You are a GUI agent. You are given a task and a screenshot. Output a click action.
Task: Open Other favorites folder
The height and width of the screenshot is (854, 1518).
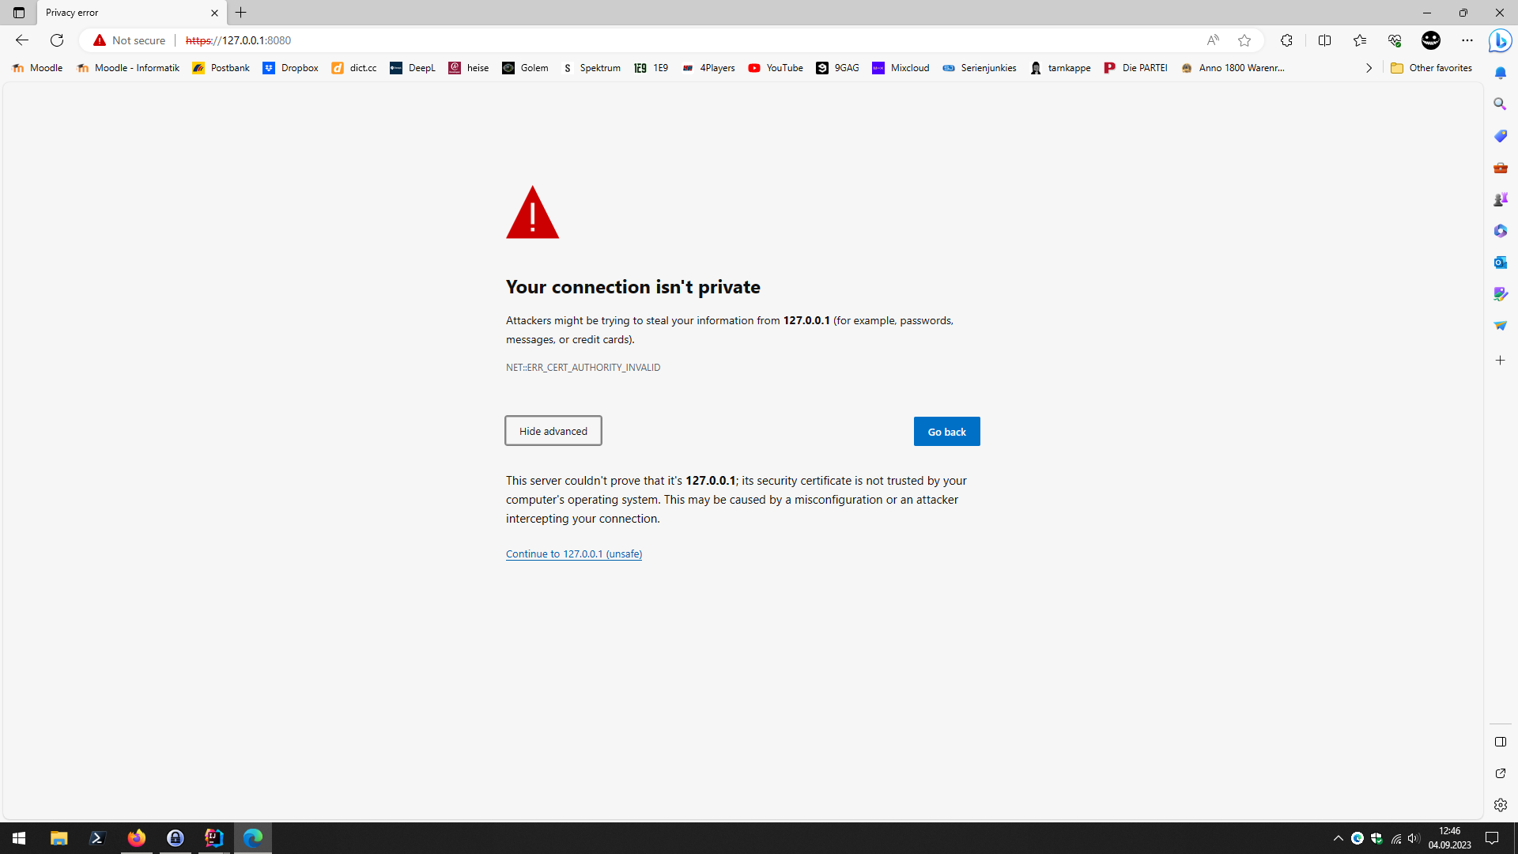pos(1432,68)
